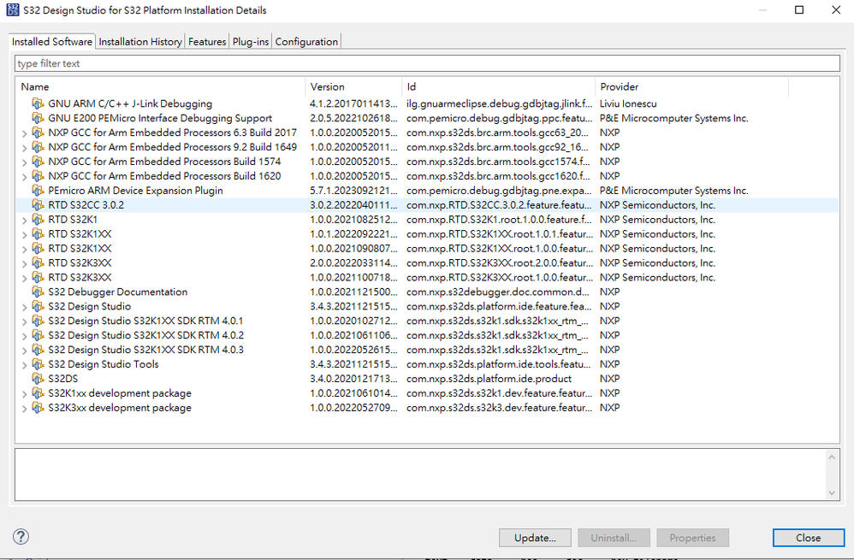The height and width of the screenshot is (560, 854).
Task: Click the icon for NXP GCC Build 1574
Action: 38,162
